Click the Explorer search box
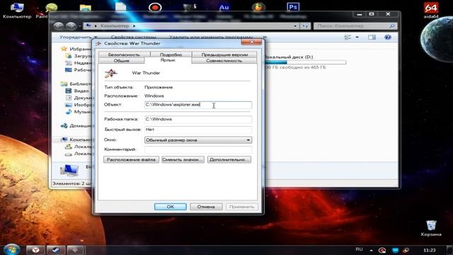Image resolution: width=453 pixels, height=255 pixels. click(x=355, y=26)
